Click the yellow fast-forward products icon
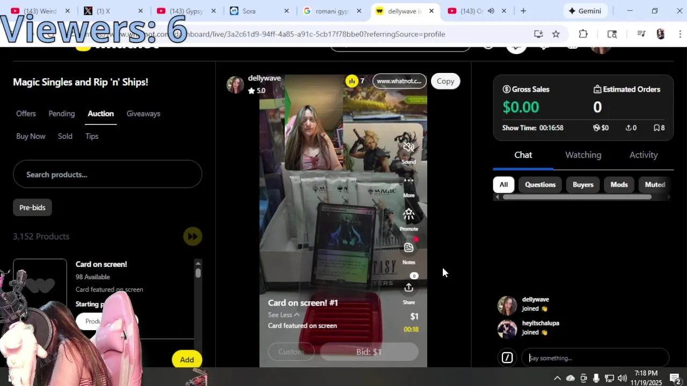 click(193, 236)
